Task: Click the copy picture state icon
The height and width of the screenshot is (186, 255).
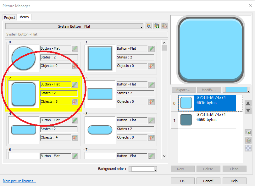Action: pos(248,133)
